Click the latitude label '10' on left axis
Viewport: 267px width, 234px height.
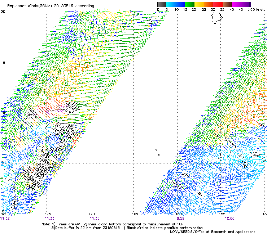3,113
